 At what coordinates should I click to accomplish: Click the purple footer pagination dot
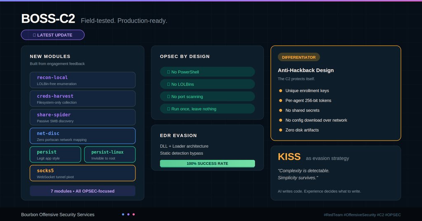point(129,214)
